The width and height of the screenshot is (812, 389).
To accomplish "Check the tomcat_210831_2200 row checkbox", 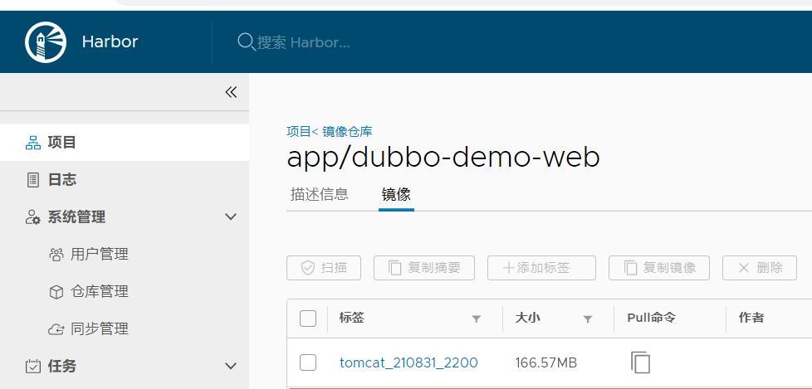I will tap(308, 362).
